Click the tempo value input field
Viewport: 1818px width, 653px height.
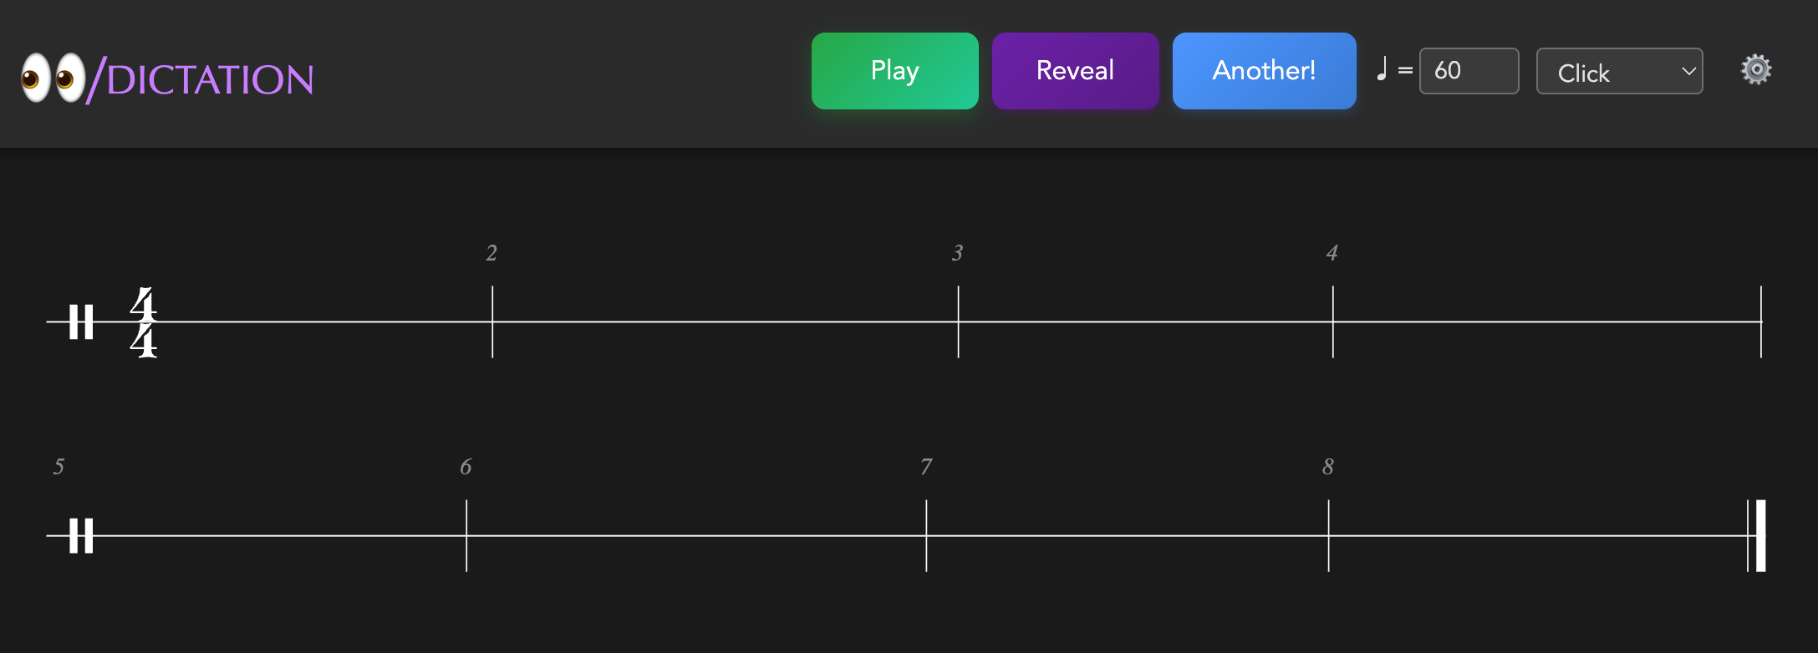pyautogui.click(x=1469, y=71)
